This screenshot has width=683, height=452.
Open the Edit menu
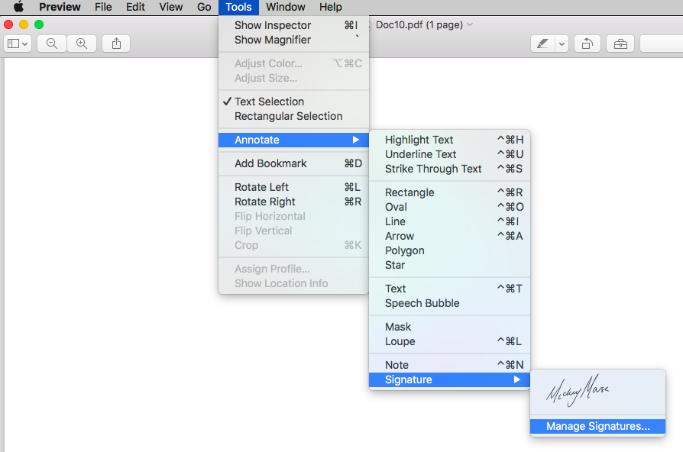[x=135, y=7]
